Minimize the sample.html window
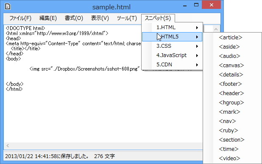The height and width of the screenshot is (164, 262). (x=185, y=5)
